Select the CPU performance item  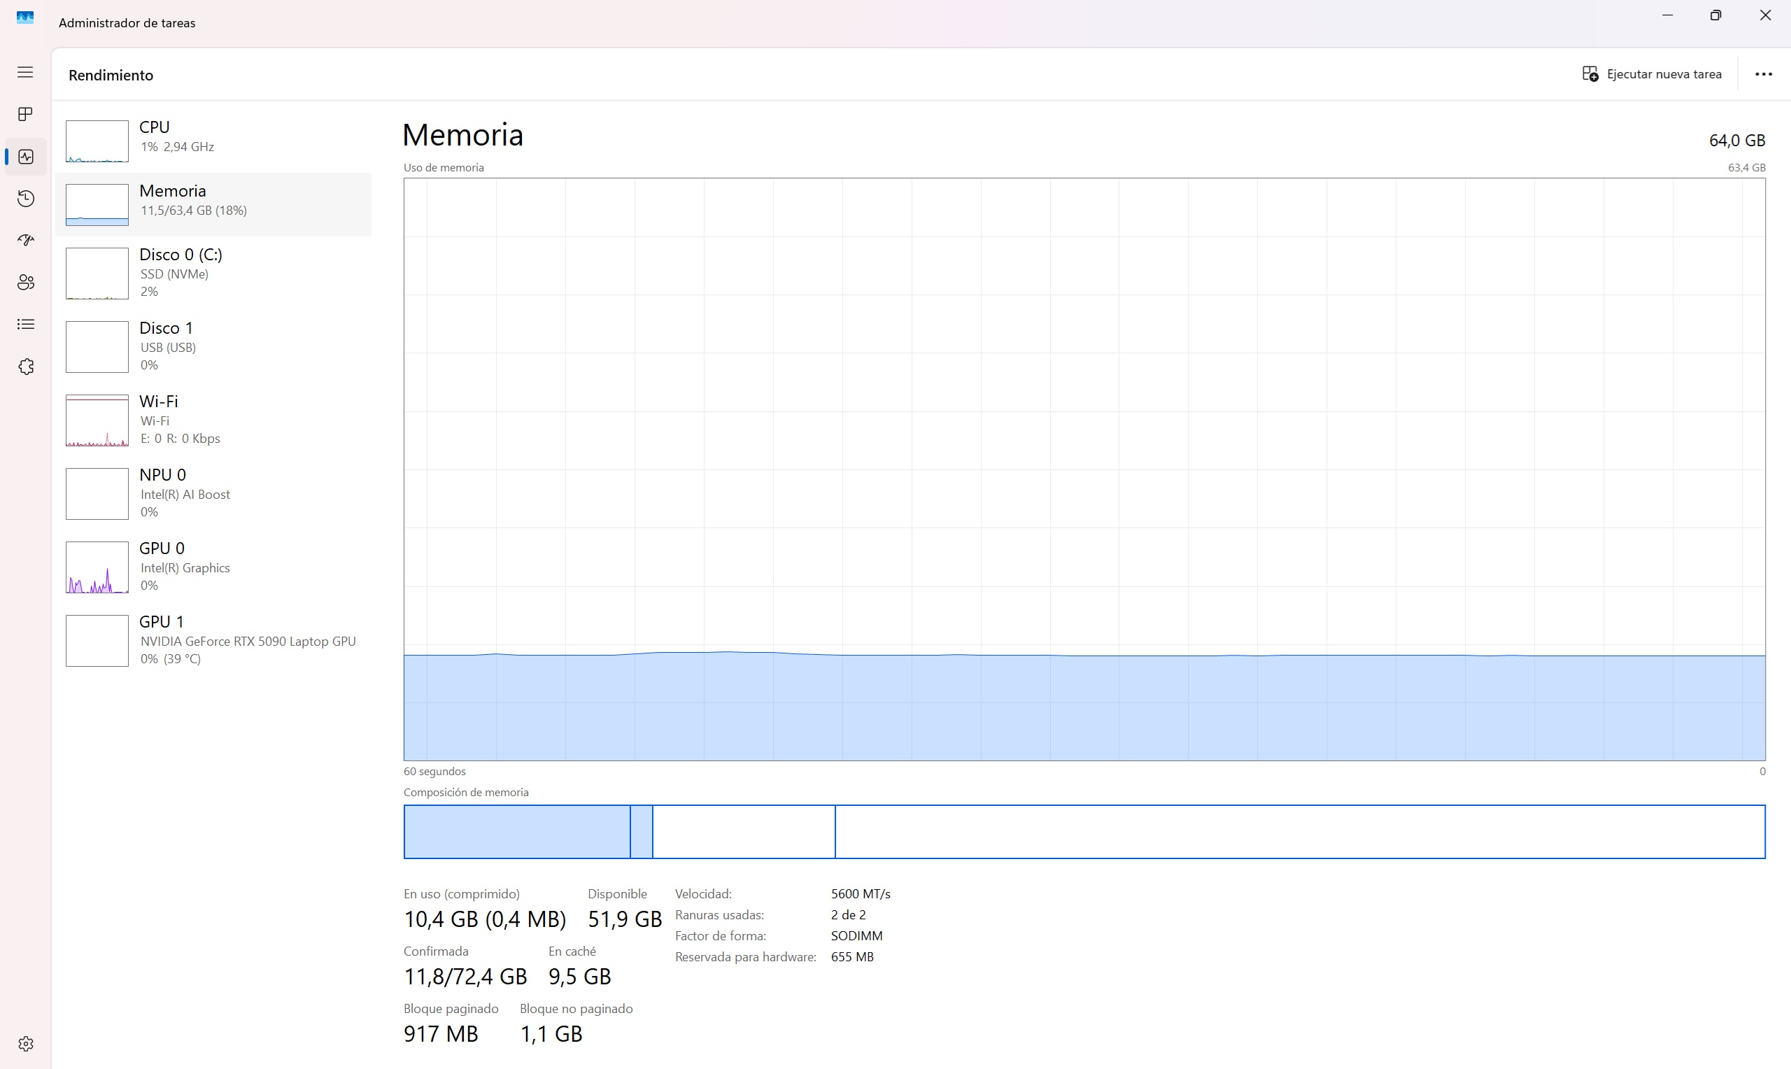click(213, 141)
